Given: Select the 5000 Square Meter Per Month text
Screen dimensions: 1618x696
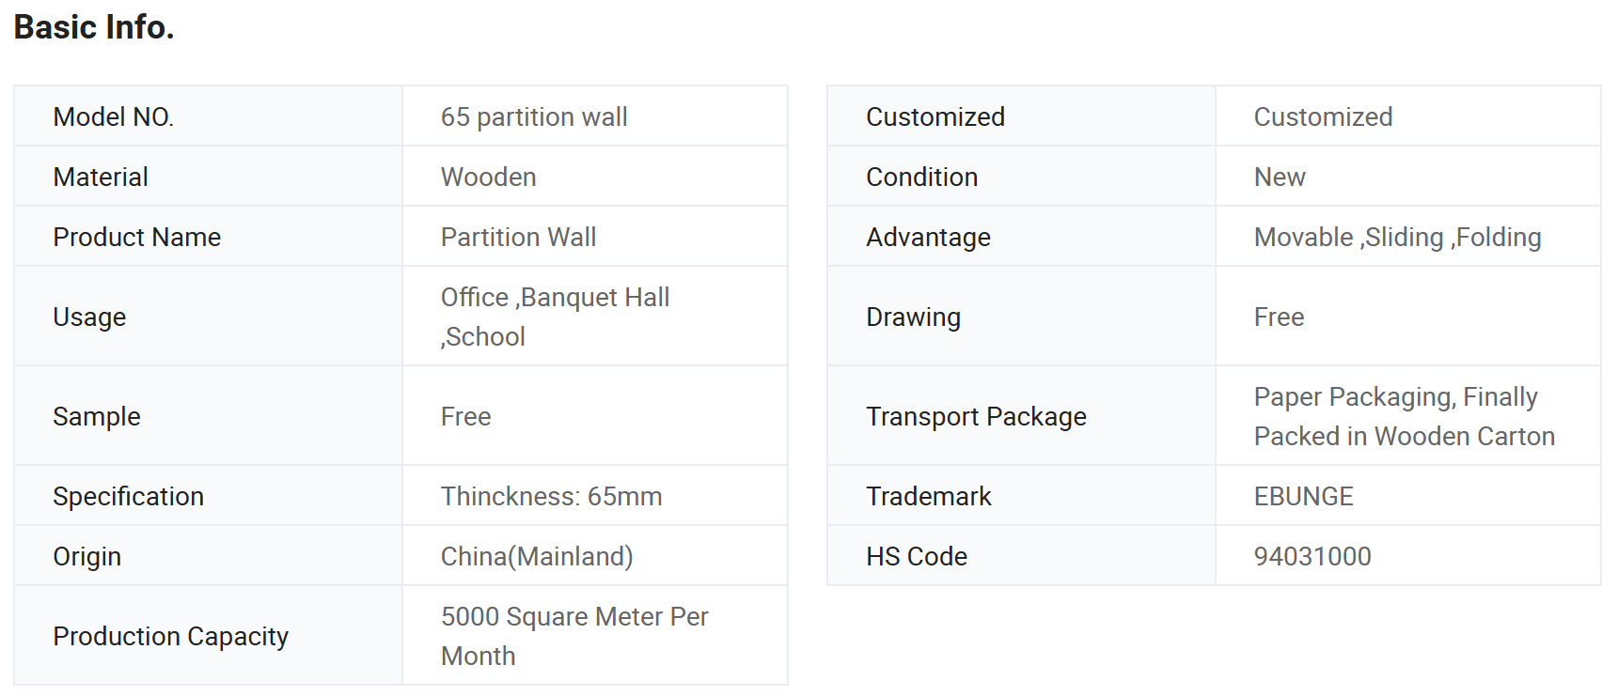Looking at the screenshot, I should click(x=574, y=636).
